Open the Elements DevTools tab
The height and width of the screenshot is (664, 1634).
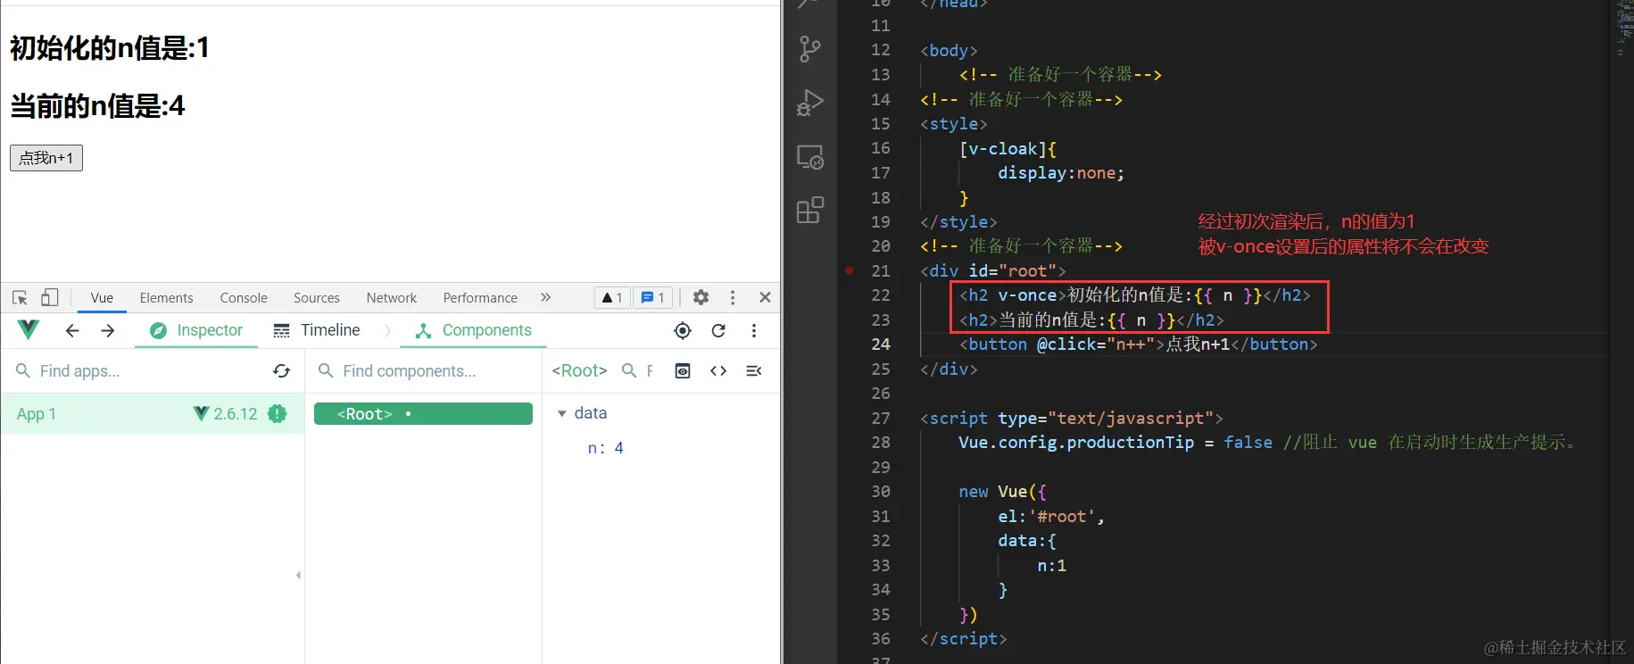tap(166, 297)
